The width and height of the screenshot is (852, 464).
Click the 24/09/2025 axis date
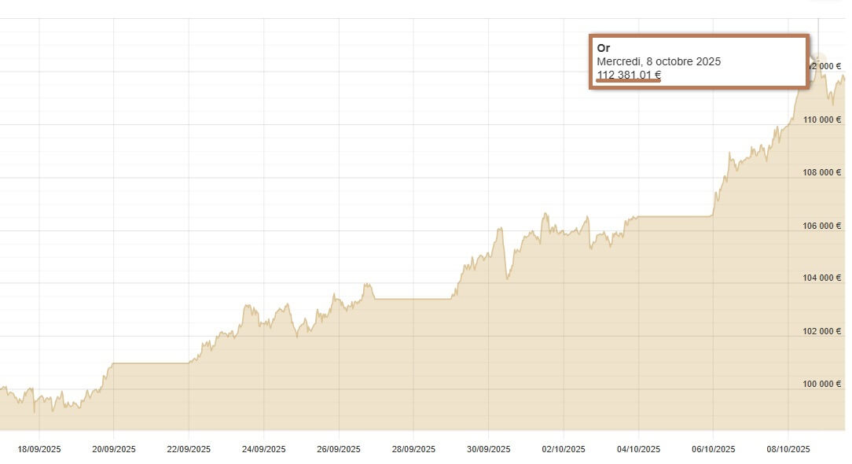coord(264,450)
